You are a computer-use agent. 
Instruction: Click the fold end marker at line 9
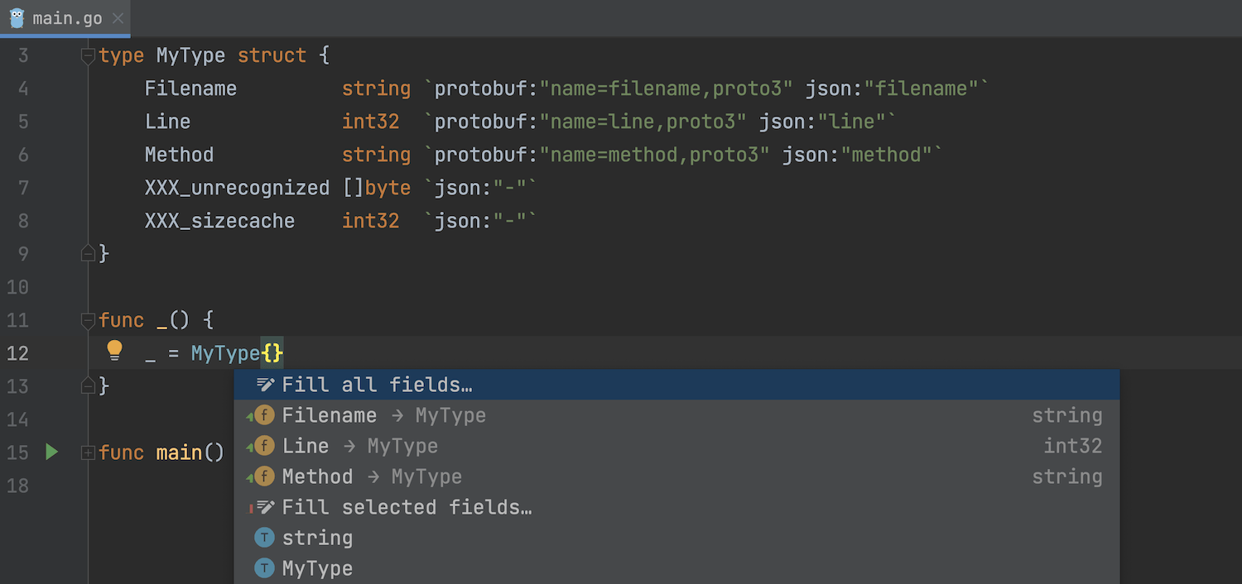tap(88, 254)
